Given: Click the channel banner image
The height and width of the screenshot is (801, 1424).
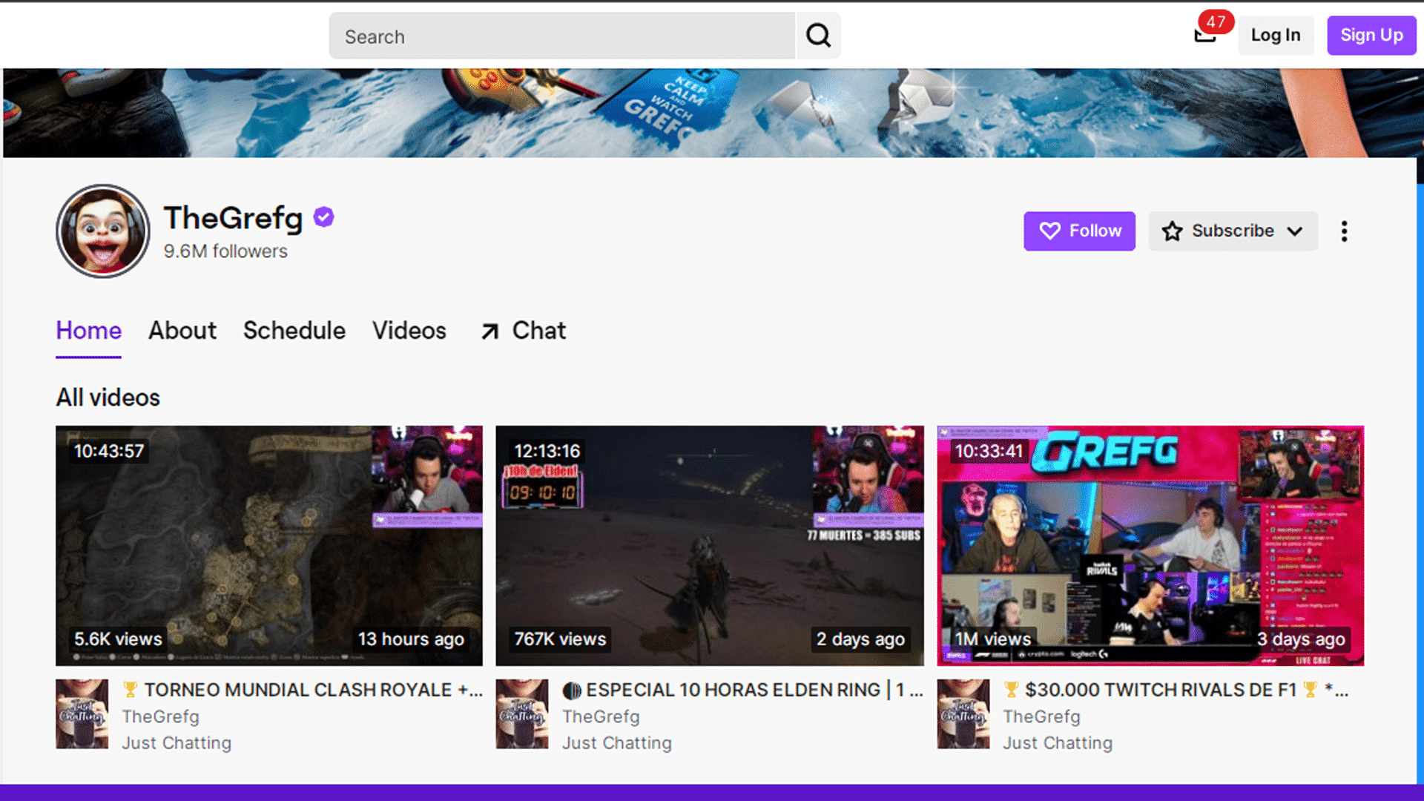Looking at the screenshot, I should pos(712,113).
